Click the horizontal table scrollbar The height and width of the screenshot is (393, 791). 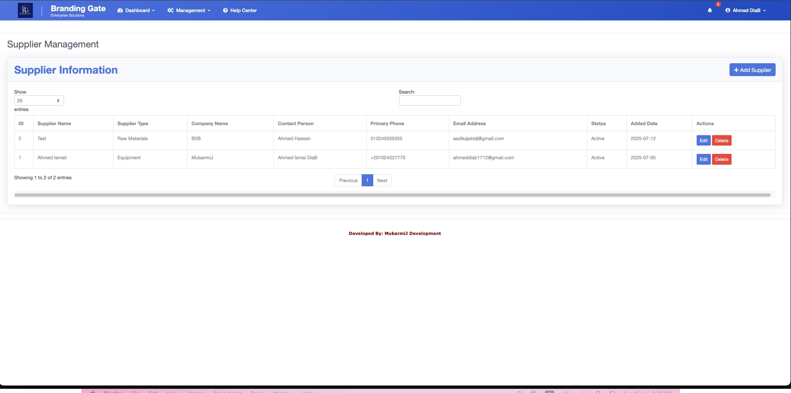pos(392,195)
